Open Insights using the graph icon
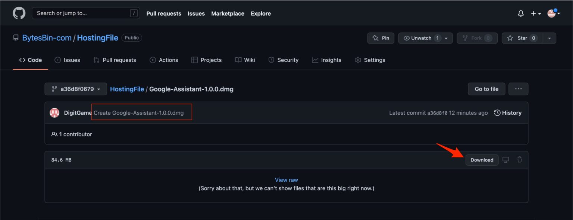 (315, 60)
